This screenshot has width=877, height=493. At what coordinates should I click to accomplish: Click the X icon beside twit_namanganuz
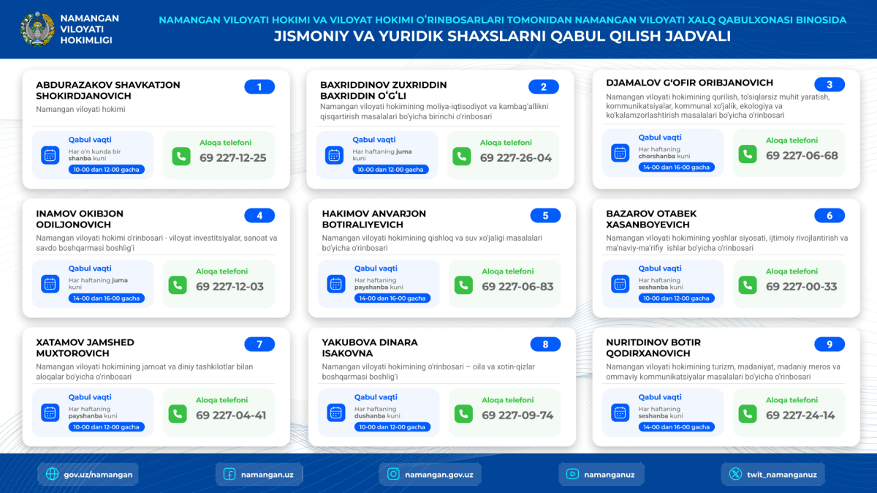pos(735,474)
